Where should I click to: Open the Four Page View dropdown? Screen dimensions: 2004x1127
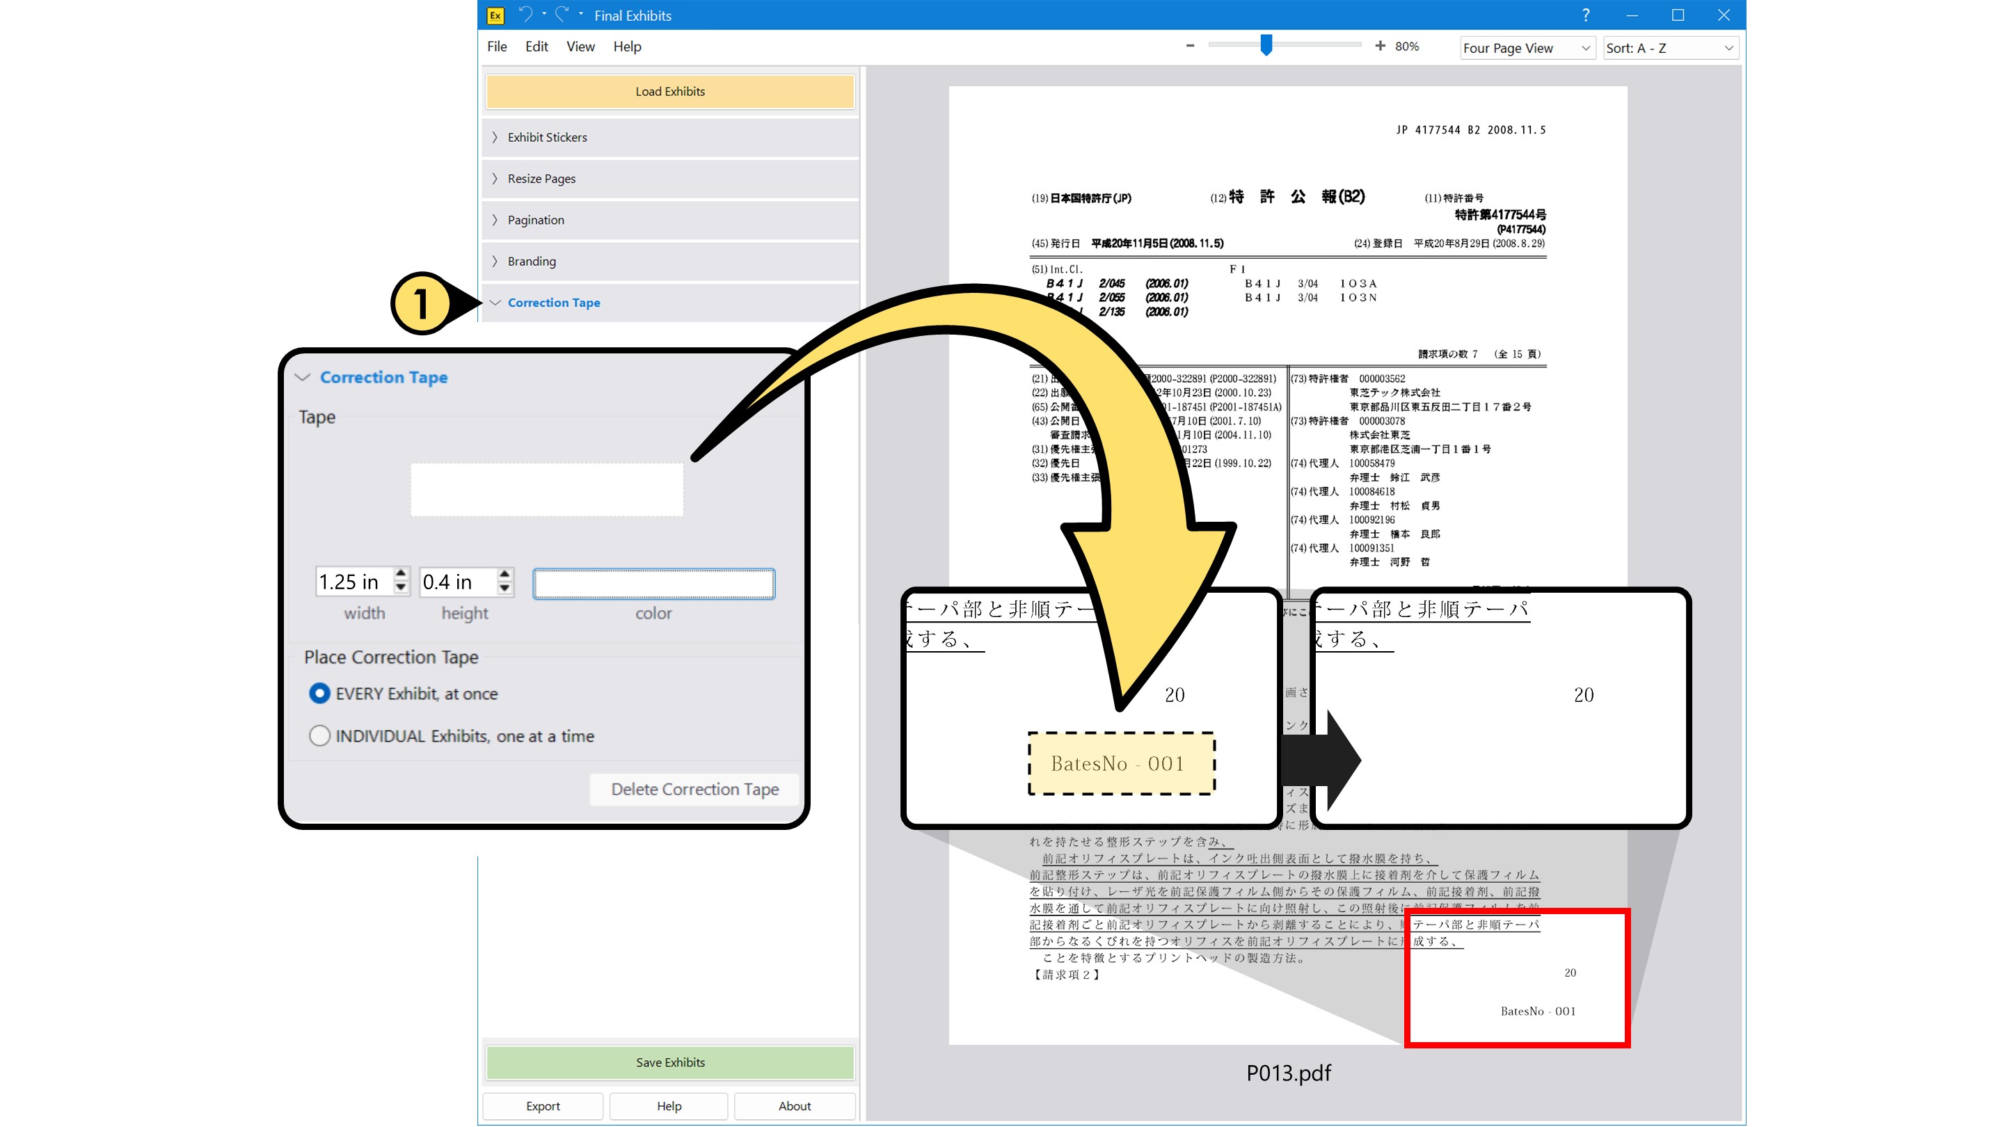[x=1527, y=48]
